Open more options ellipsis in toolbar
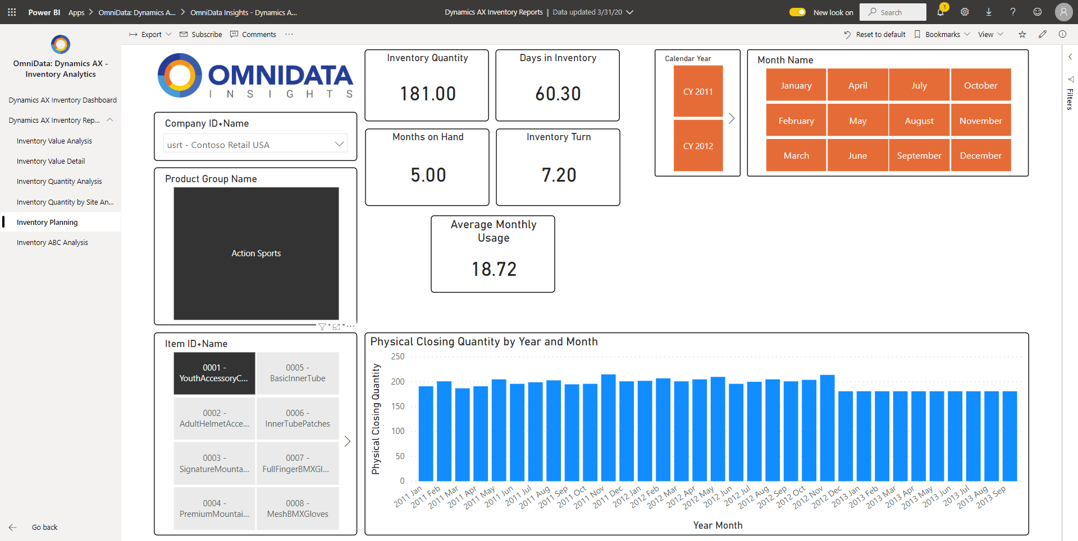The image size is (1078, 541). 289,34
